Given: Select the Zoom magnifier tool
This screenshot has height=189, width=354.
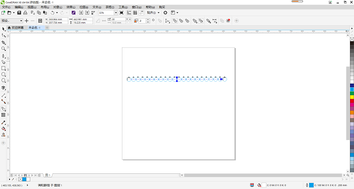Looking at the screenshot, I should [x=4, y=48].
